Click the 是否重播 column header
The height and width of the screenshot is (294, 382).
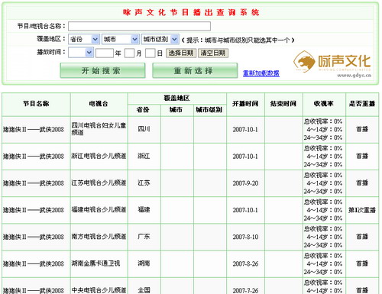[x=362, y=104]
